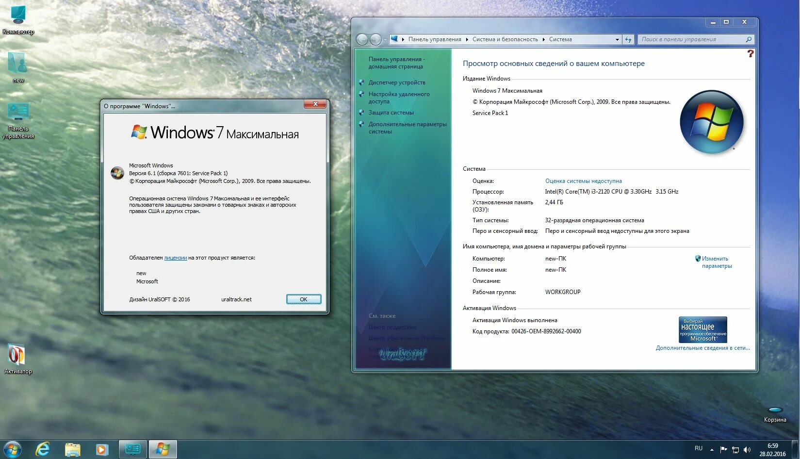This screenshot has width=800, height=459.
Task: Open Защита системы link
Action: tap(391, 113)
